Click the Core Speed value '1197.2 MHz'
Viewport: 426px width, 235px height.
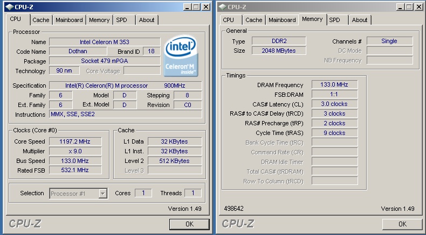click(x=75, y=141)
